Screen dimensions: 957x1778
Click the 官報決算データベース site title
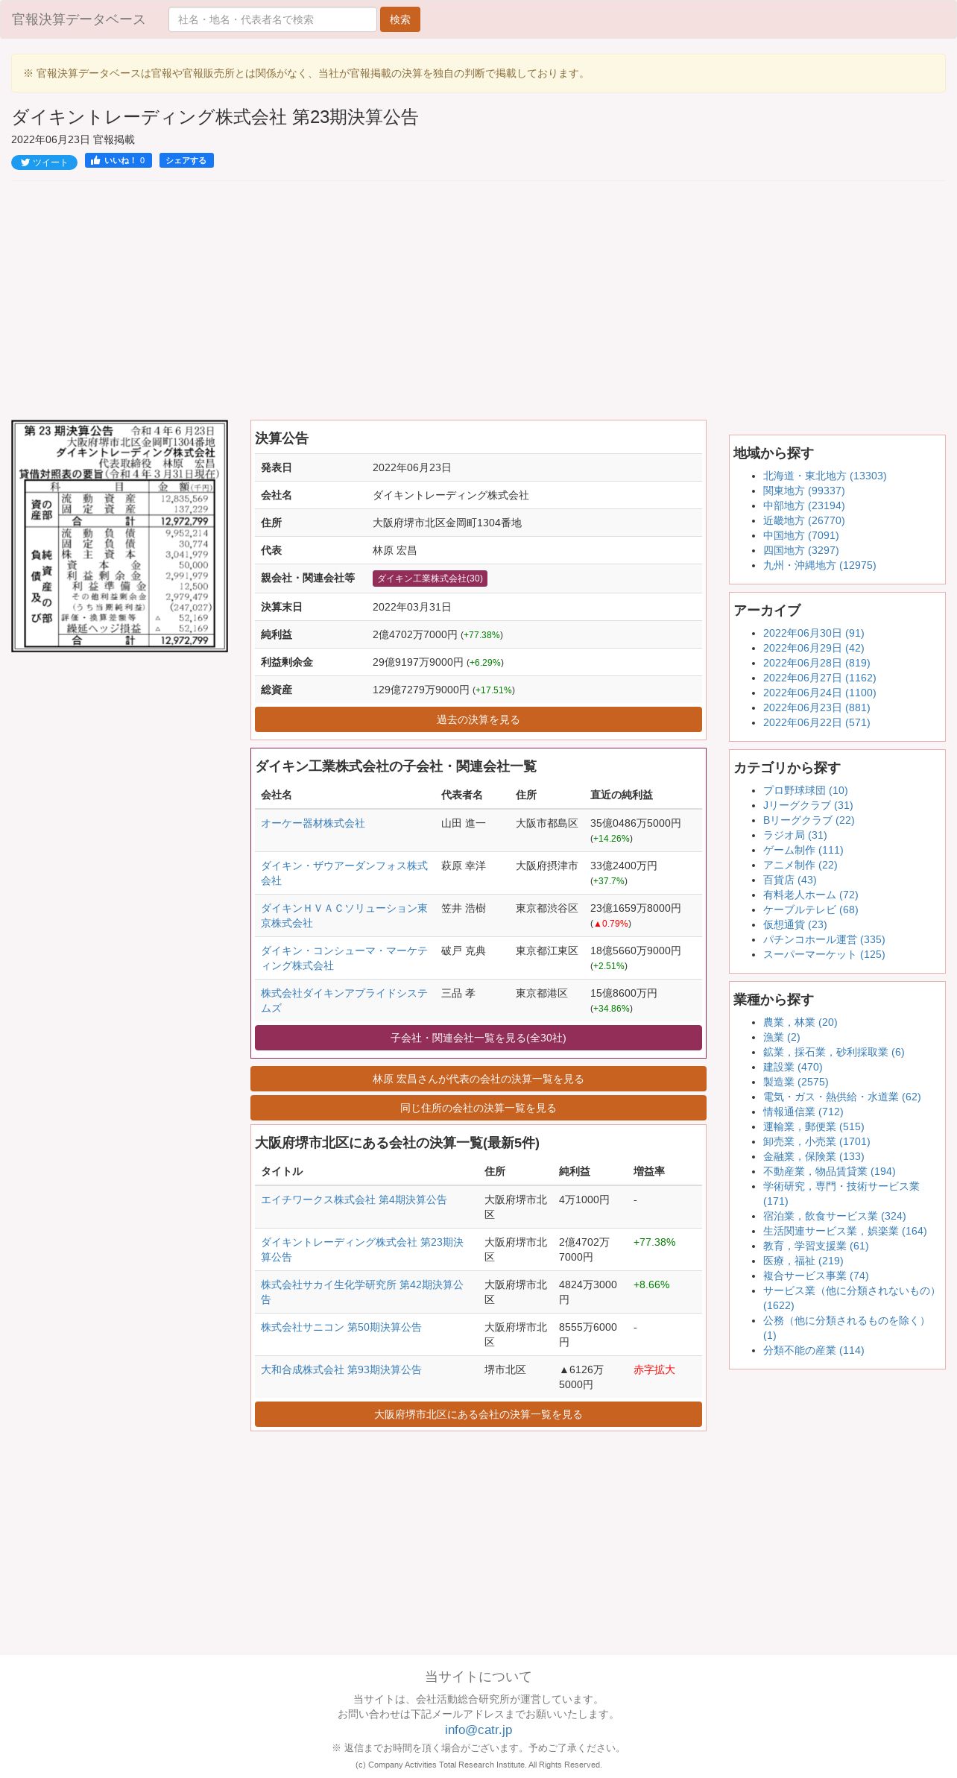coord(78,19)
